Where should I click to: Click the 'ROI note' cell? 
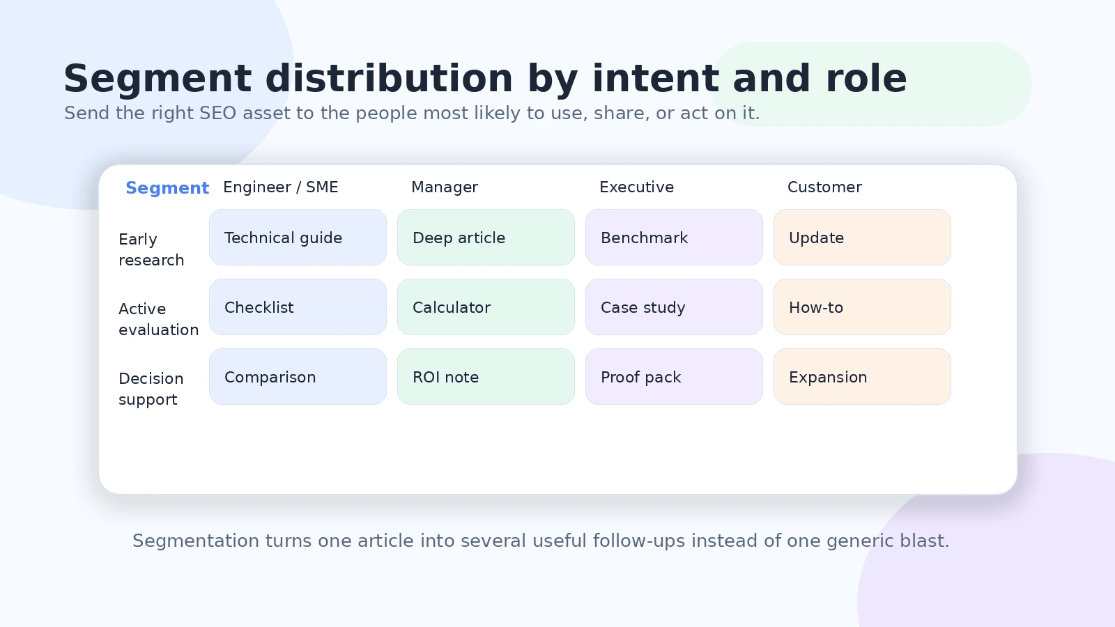[486, 377]
